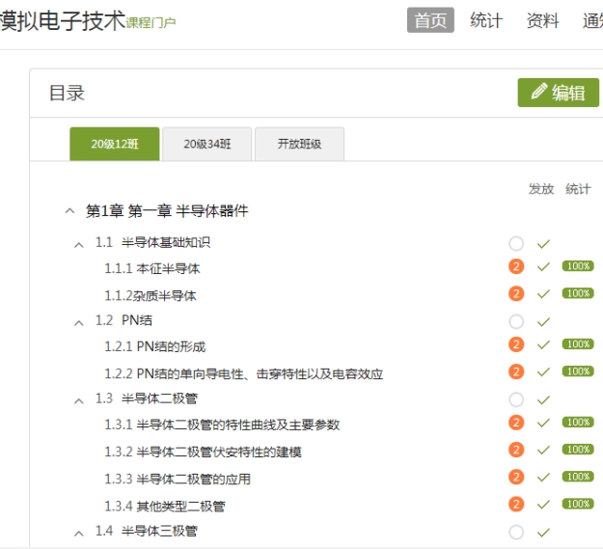Viewport: 603px width, 549px height.
Task: Open the 统计 menu in top navigation
Action: 486,21
